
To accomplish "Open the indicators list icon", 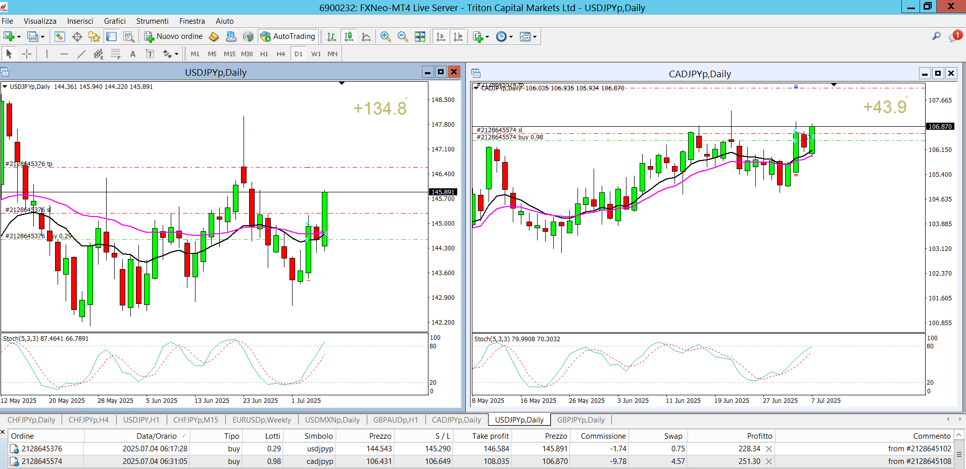I will (x=477, y=36).
